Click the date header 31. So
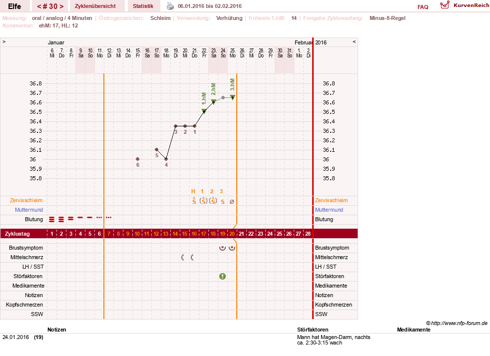490x356 pixels. click(x=290, y=53)
